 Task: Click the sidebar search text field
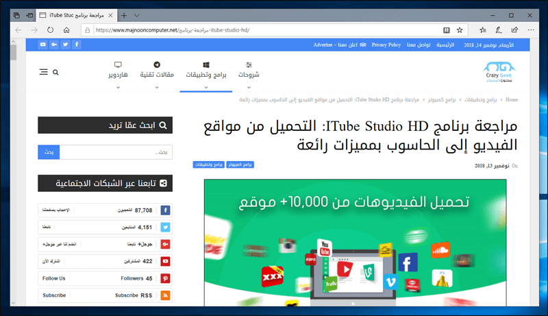tap(116, 152)
